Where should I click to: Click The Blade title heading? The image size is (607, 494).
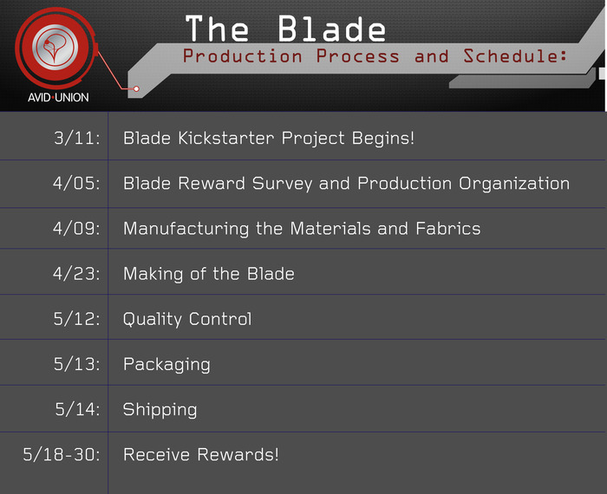click(285, 29)
